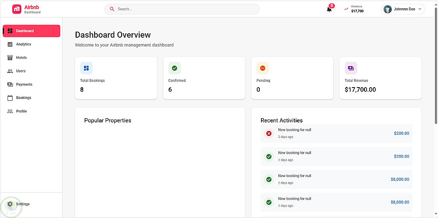The image size is (438, 218).
Task: Expand the user menu chevron next to Johnnnn Doe
Action: point(420,9)
